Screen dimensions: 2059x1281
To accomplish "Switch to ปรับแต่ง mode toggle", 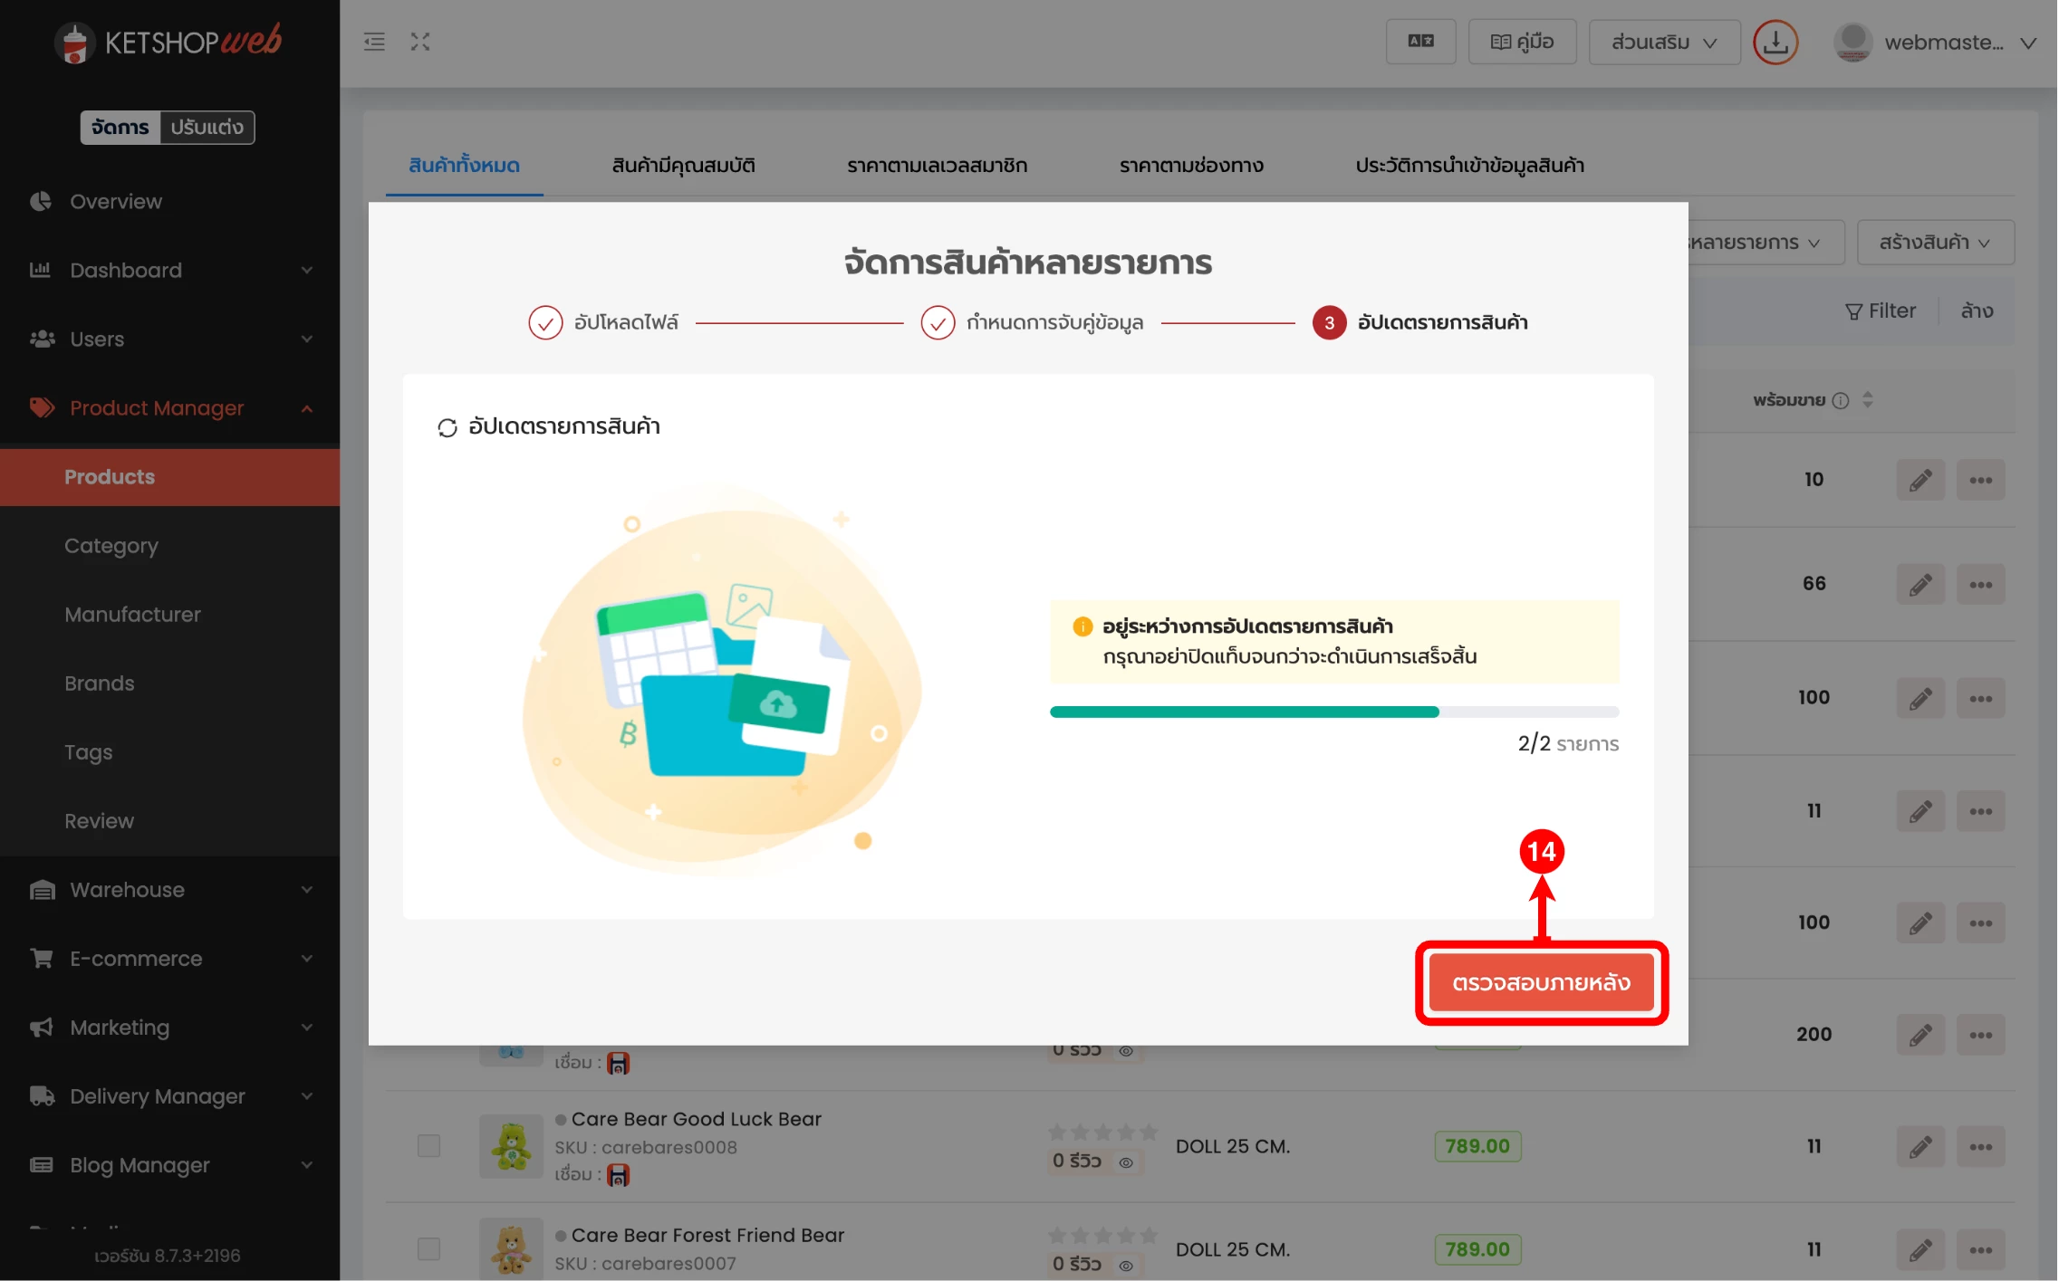I will click(x=207, y=128).
